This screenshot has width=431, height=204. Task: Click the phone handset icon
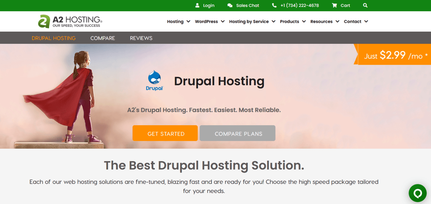tap(274, 5)
